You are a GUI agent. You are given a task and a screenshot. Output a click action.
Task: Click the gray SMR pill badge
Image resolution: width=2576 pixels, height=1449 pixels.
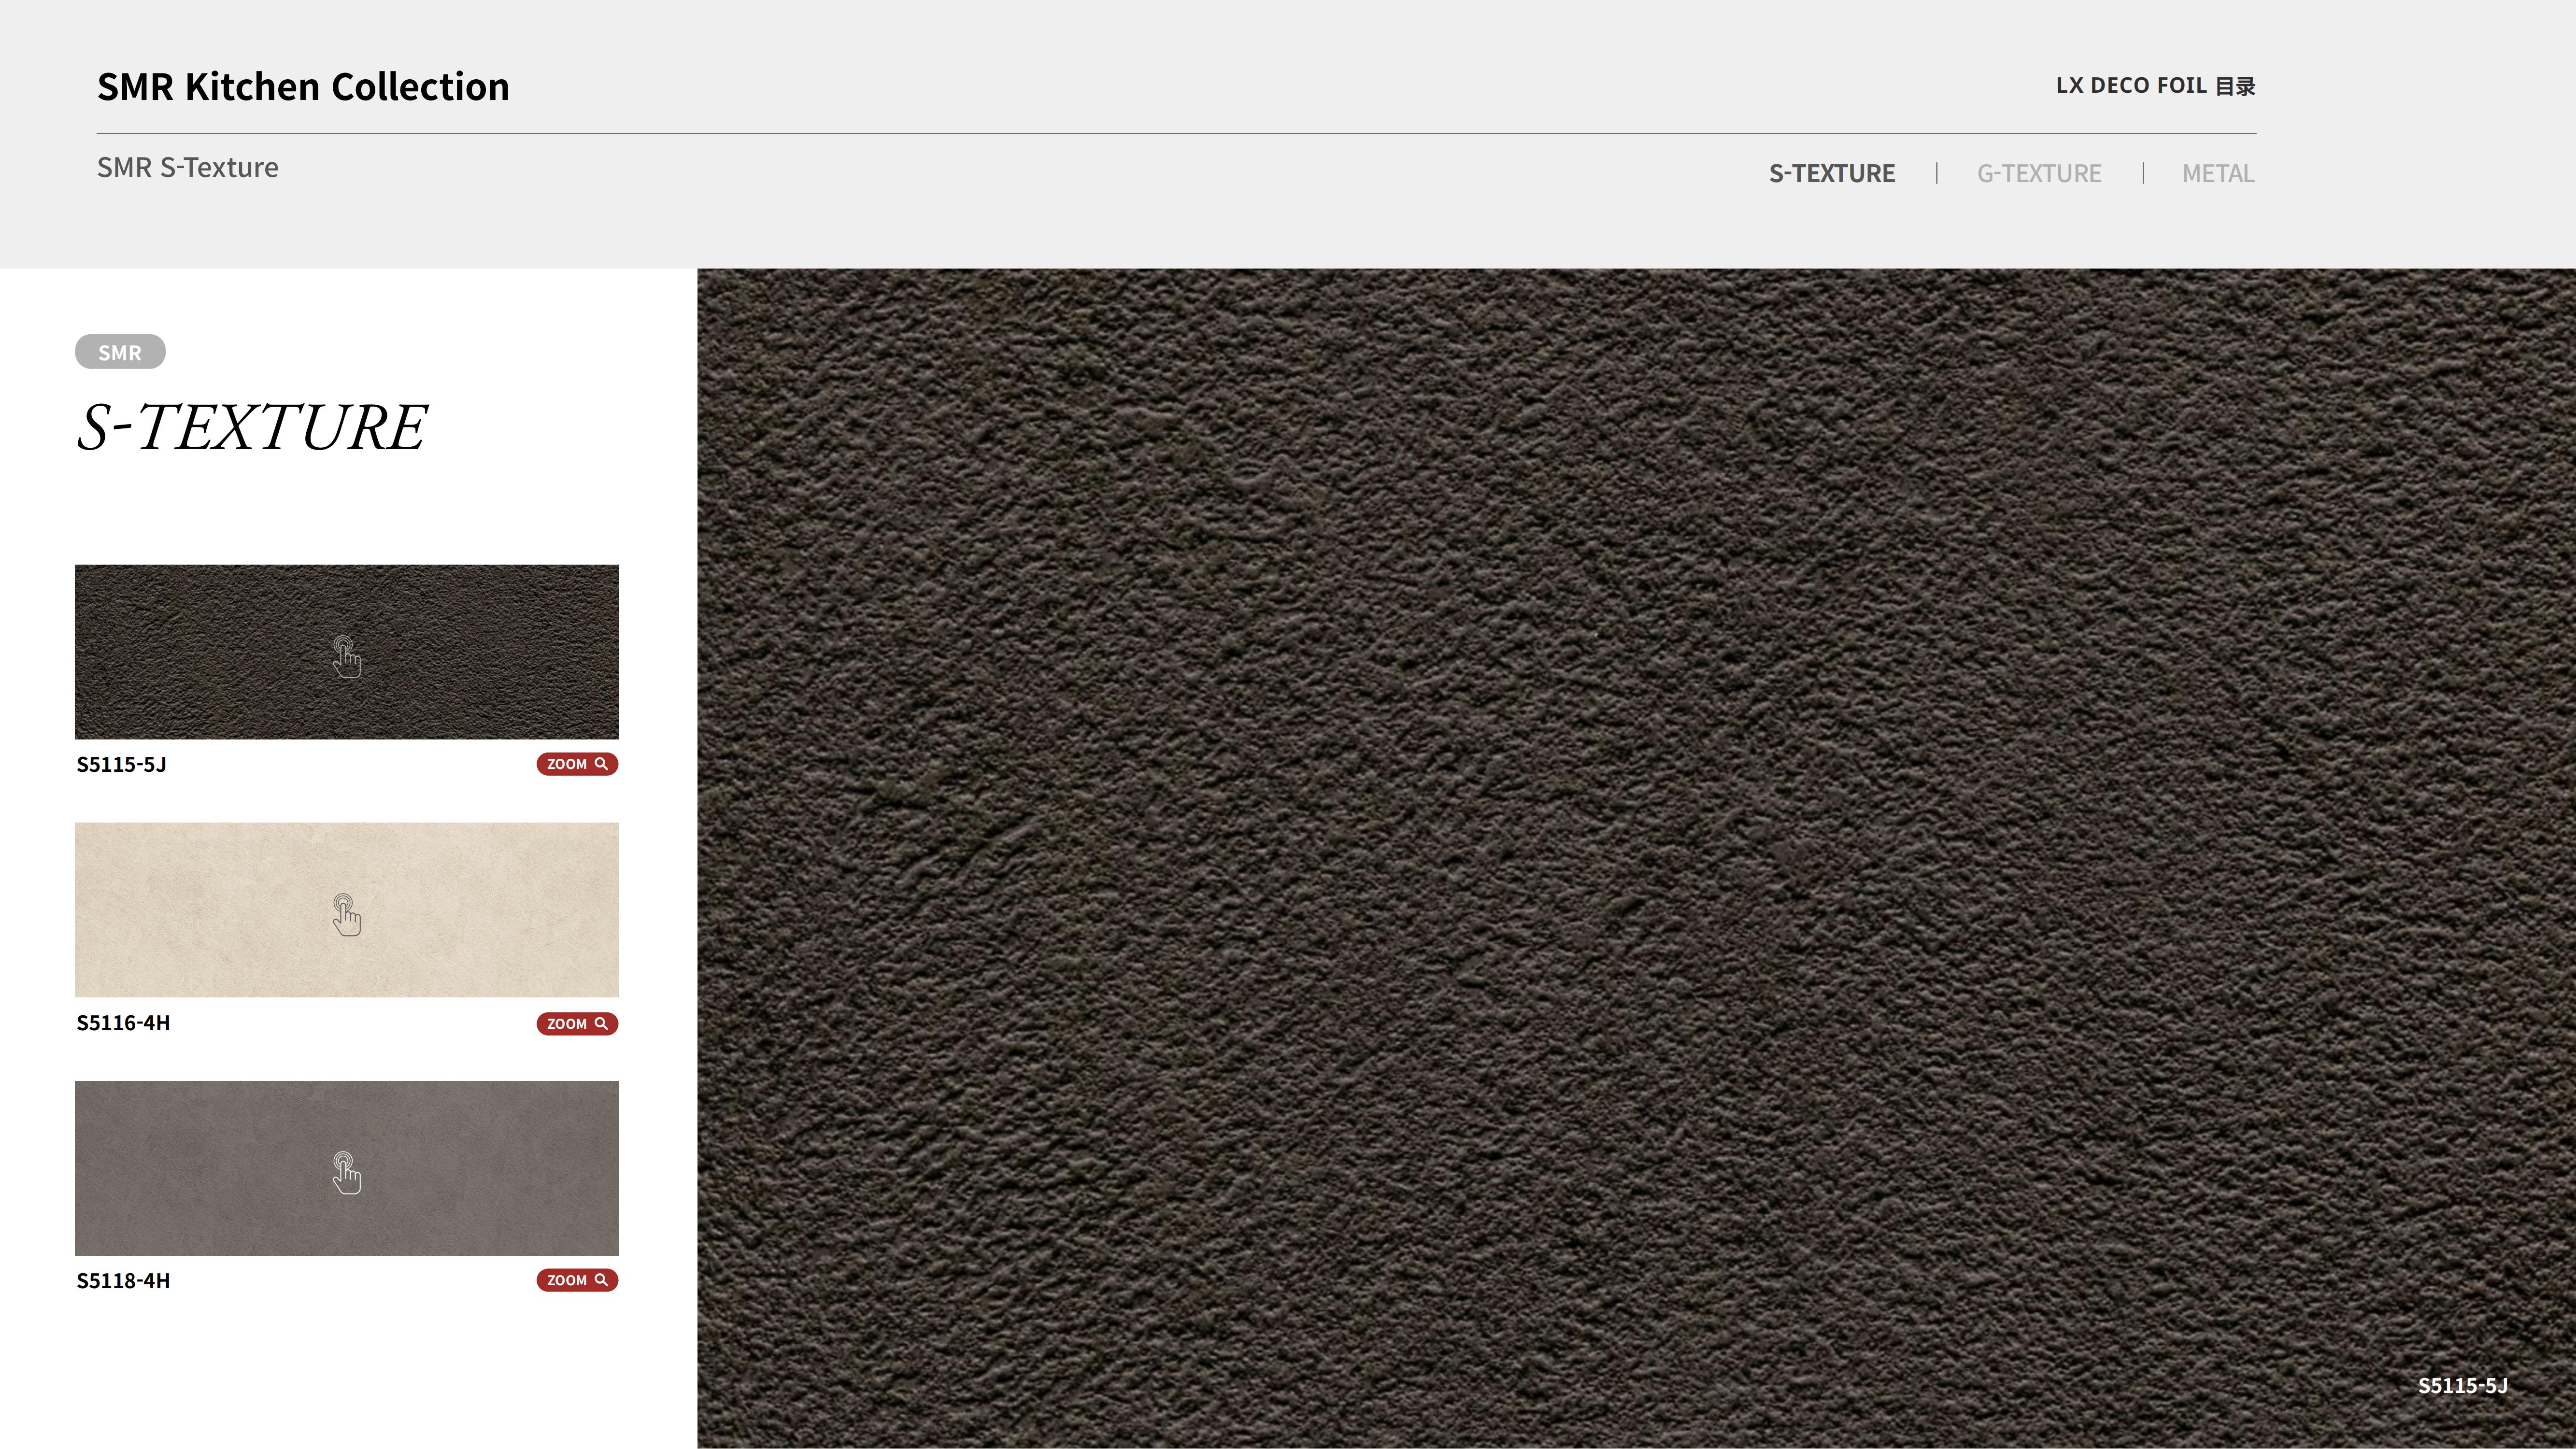(120, 352)
